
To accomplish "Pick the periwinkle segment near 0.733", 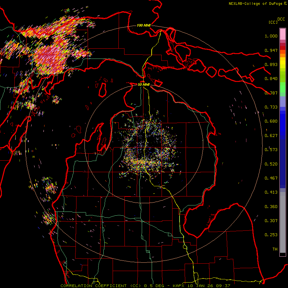I will coord(283,101).
